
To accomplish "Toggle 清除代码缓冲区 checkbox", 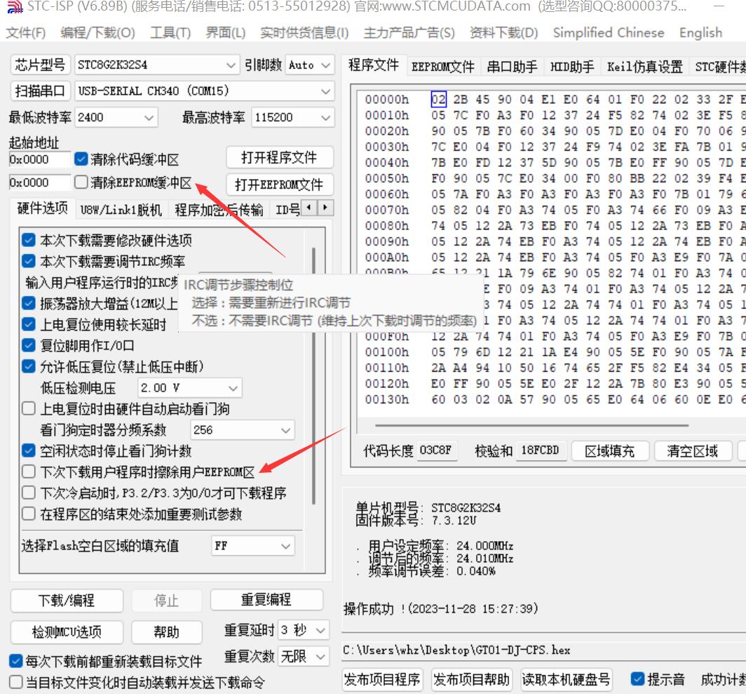I will click(81, 159).
